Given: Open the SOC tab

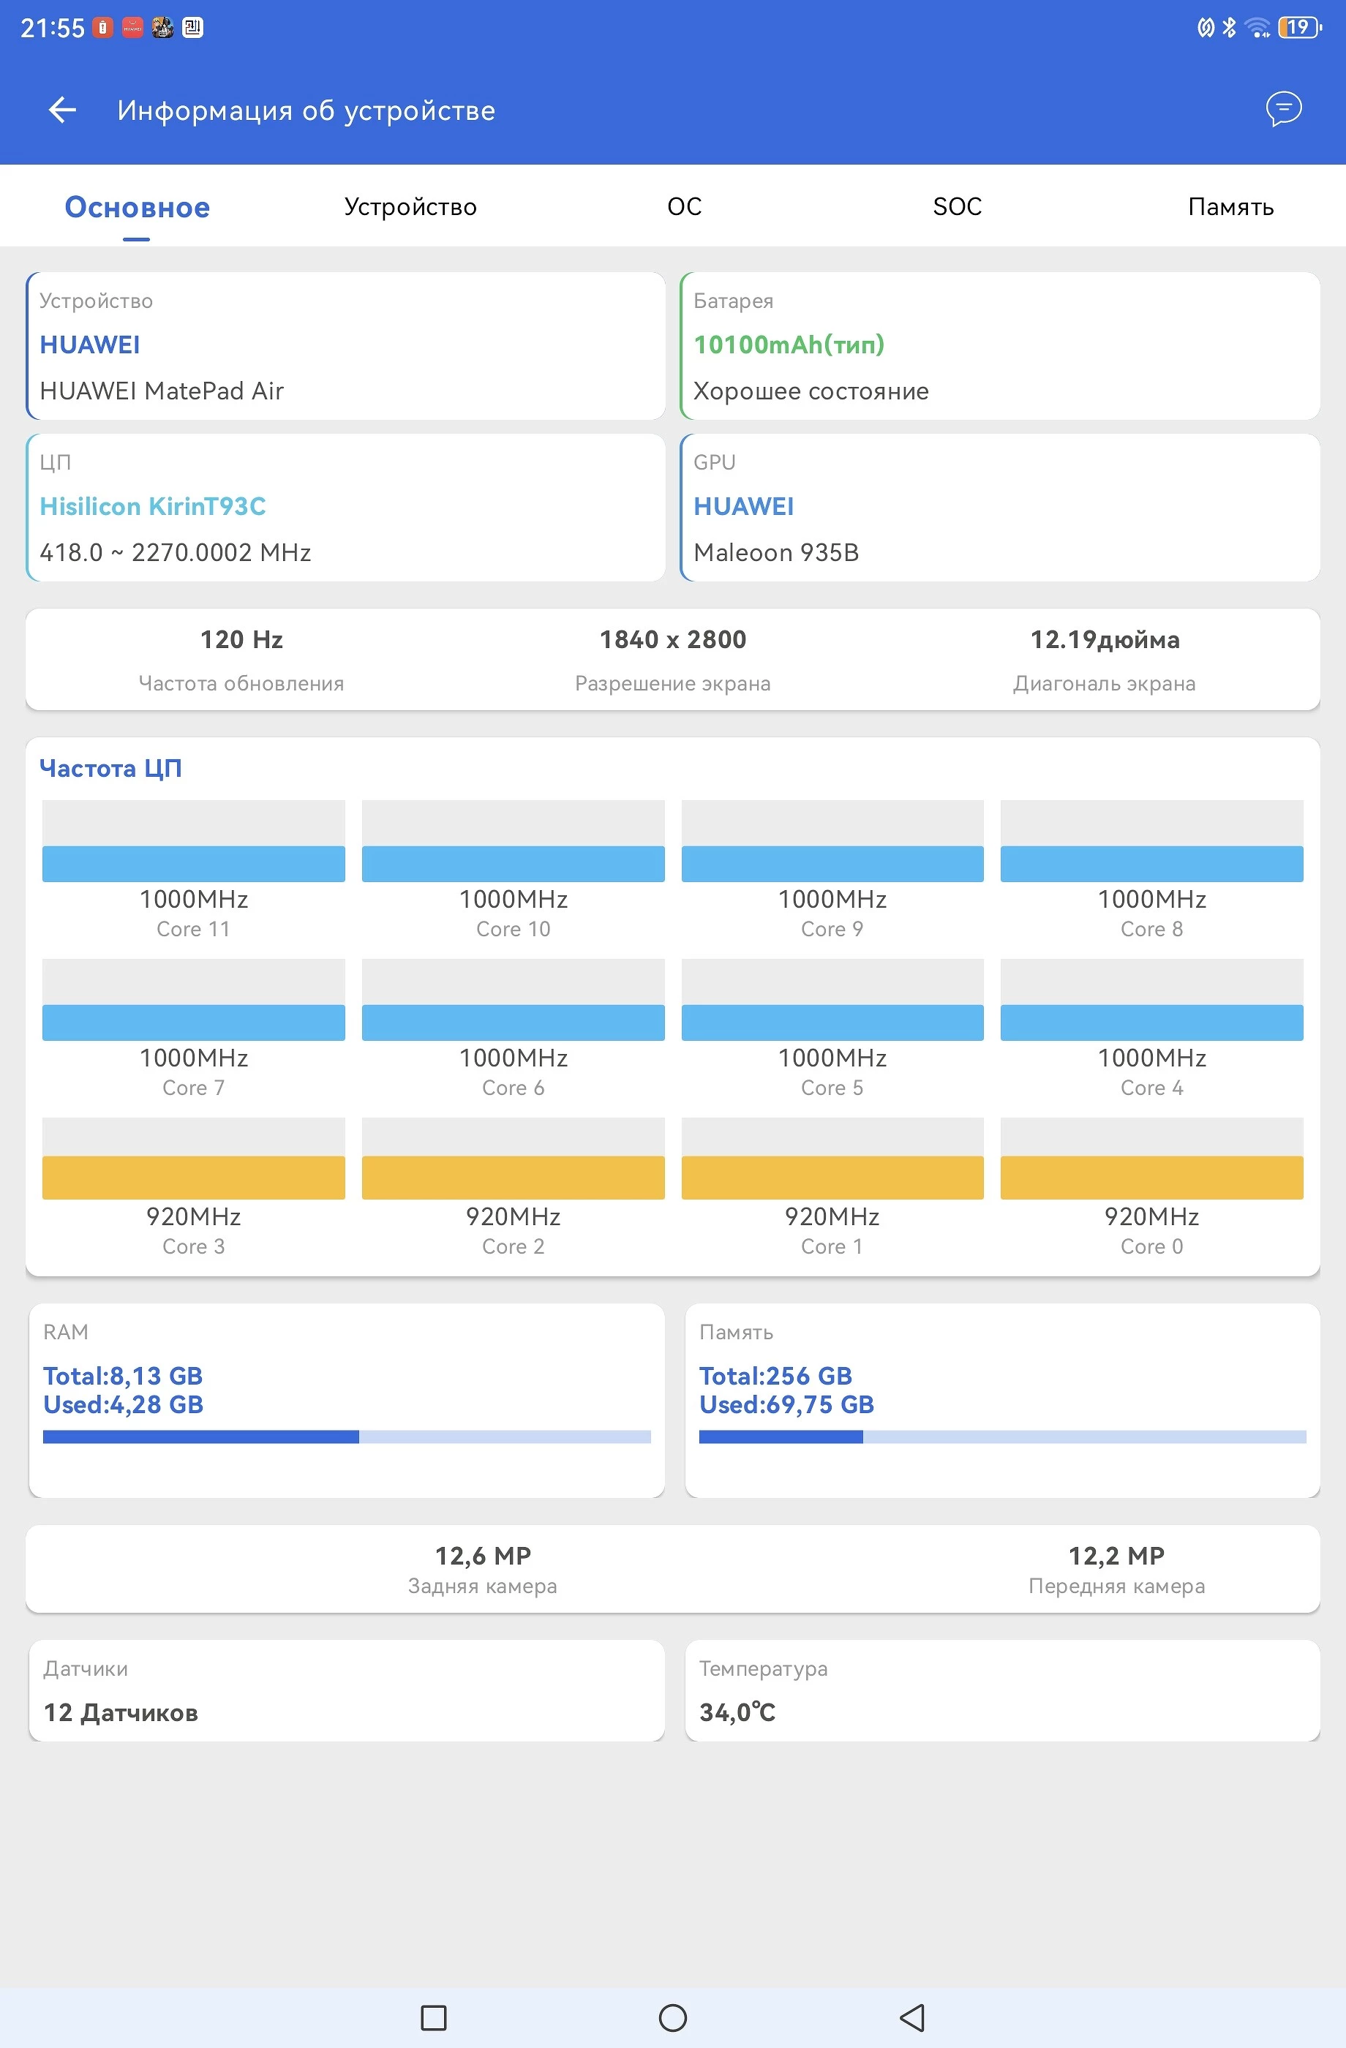Looking at the screenshot, I should tap(957, 206).
